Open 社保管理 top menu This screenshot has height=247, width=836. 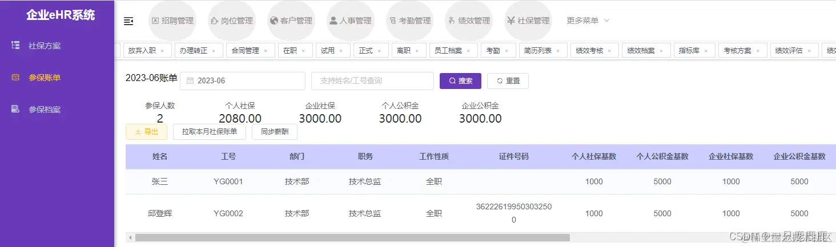click(x=528, y=21)
